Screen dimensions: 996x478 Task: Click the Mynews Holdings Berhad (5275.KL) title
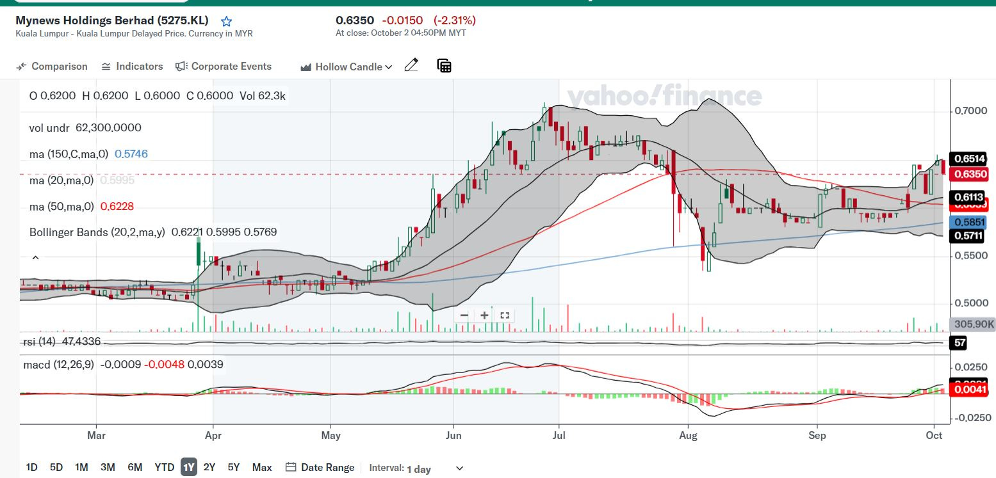pyautogui.click(x=112, y=20)
